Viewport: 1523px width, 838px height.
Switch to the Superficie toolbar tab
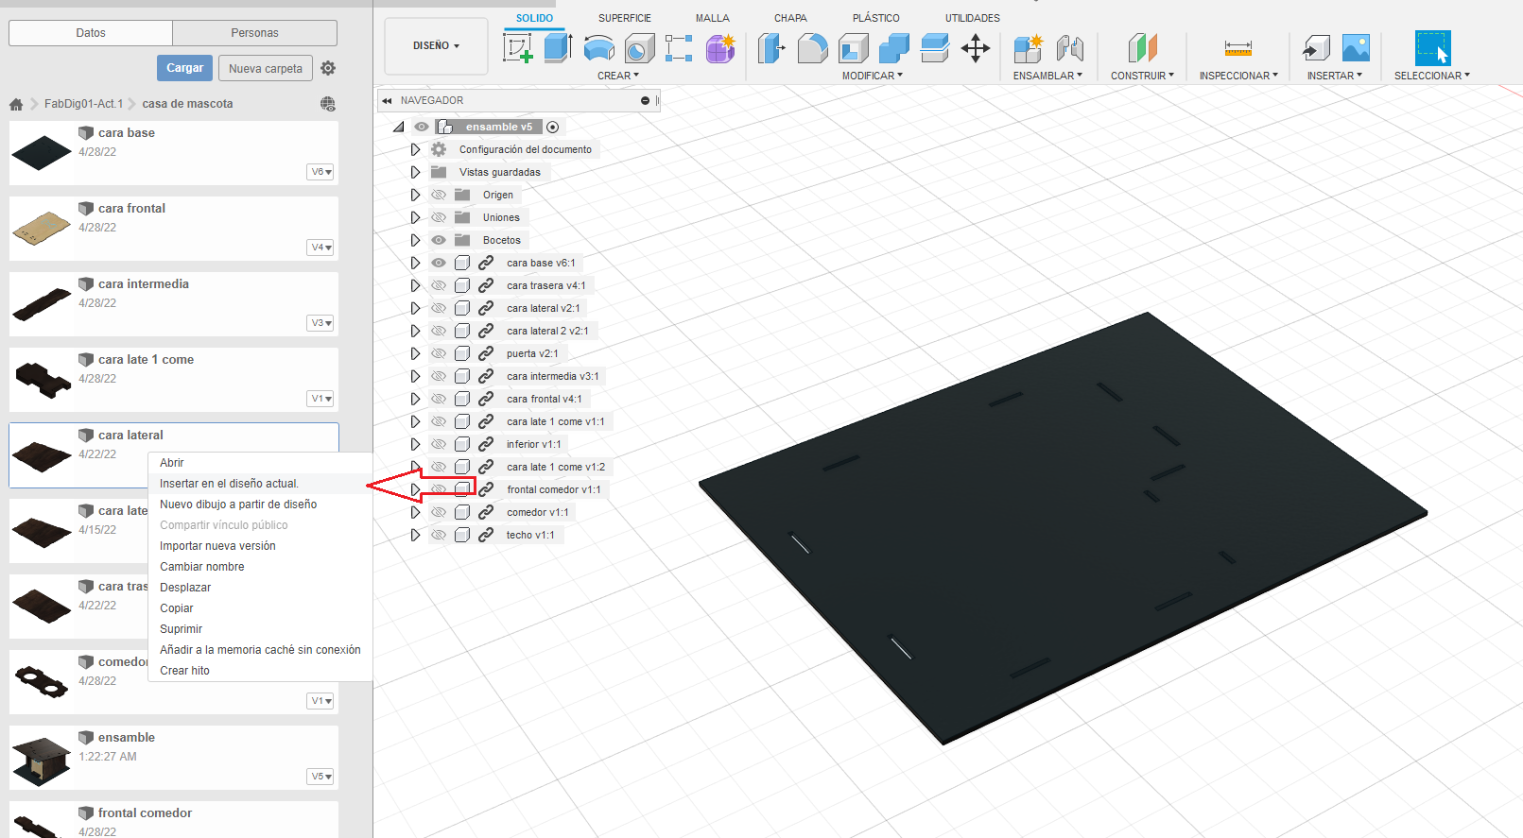coord(625,18)
